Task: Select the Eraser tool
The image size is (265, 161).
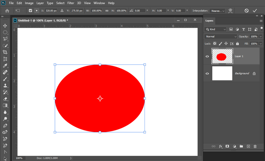Action: click(5, 99)
